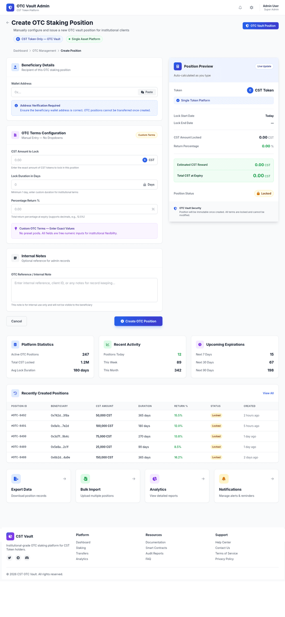Click the Lock Duration in Days field
The width and height of the screenshot is (285, 617).
tap(76, 184)
